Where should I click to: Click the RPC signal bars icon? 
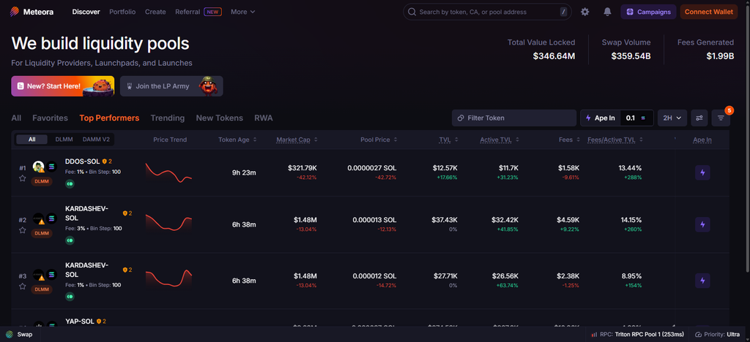(x=594, y=335)
